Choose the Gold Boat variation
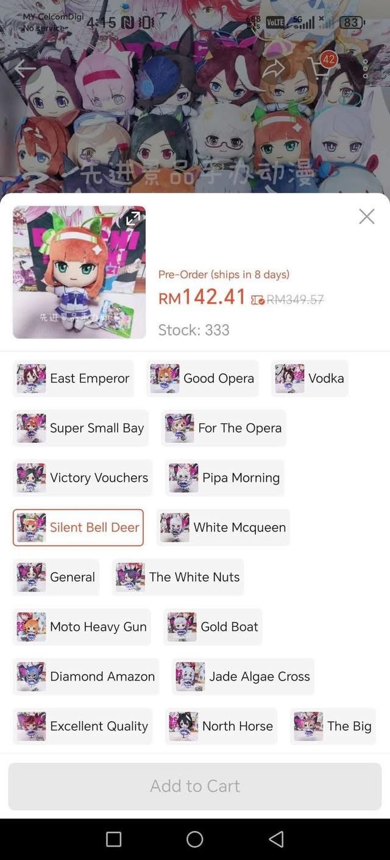Viewport: 390px width, 860px height. (x=213, y=627)
